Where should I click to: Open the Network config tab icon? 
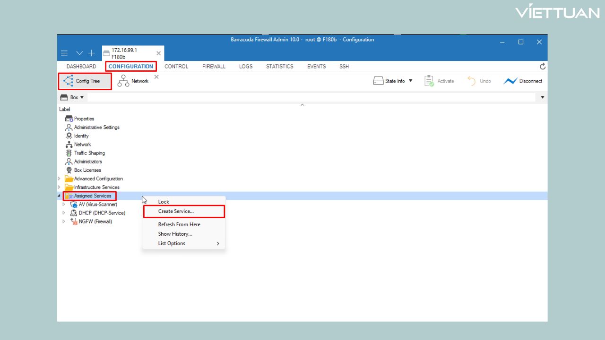pyautogui.click(x=123, y=81)
